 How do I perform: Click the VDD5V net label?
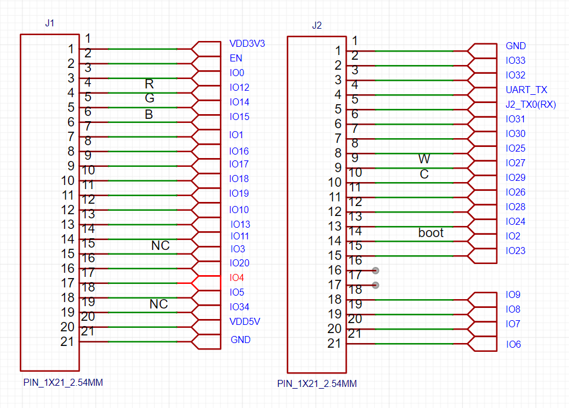[245, 321]
